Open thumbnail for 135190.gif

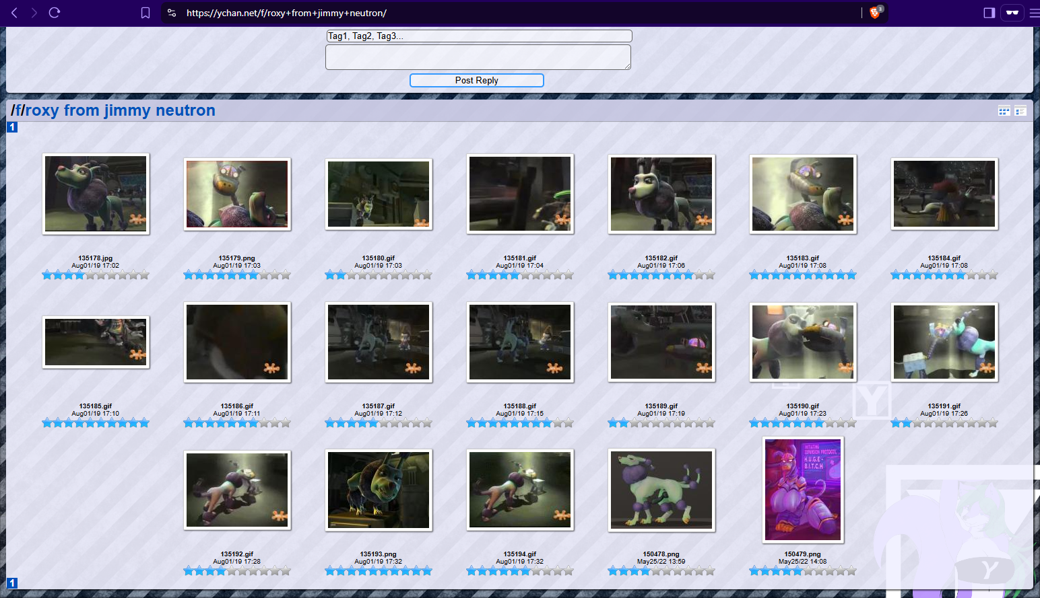pyautogui.click(x=803, y=342)
